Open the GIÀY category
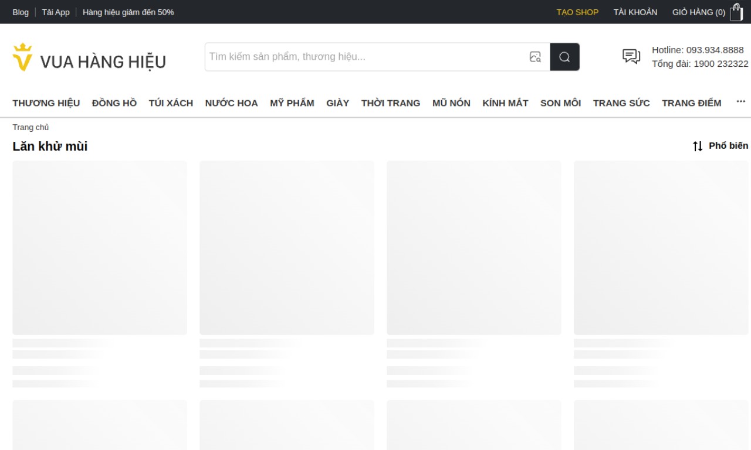The height and width of the screenshot is (450, 751). [x=337, y=103]
